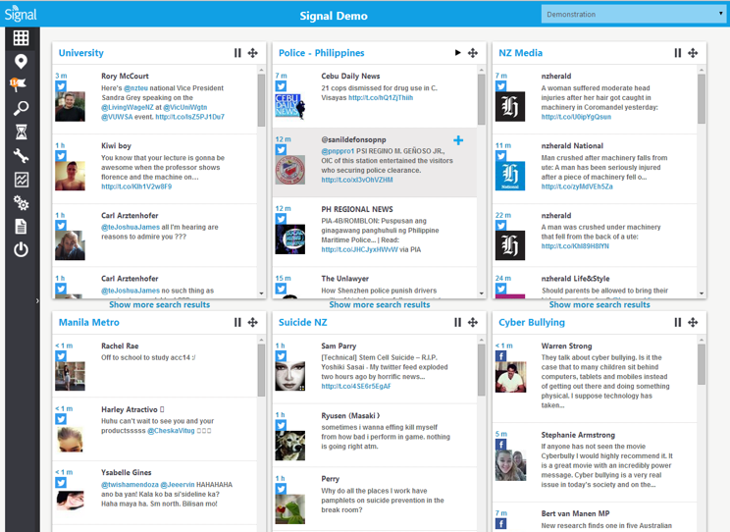Pause the University feed
This screenshot has width=730, height=532.
tap(237, 53)
